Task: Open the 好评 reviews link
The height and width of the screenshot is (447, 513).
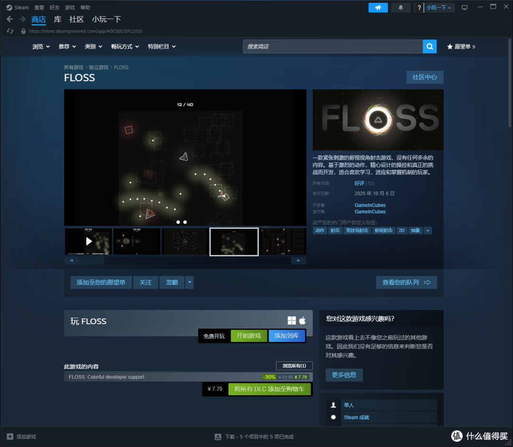Action: pyautogui.click(x=359, y=183)
